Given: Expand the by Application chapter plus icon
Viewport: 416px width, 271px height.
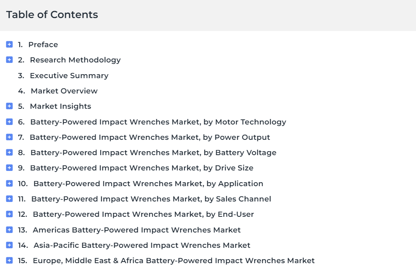Looking at the screenshot, I should tap(9, 183).
